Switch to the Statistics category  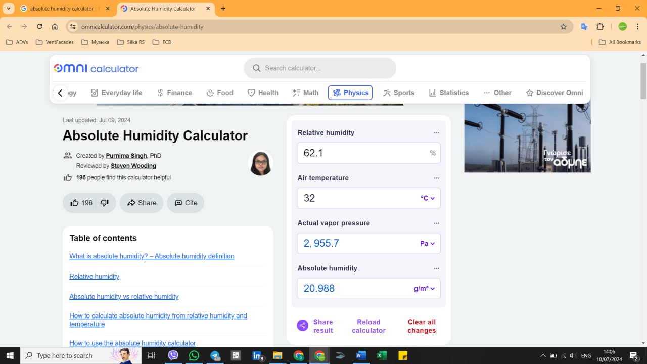click(448, 93)
